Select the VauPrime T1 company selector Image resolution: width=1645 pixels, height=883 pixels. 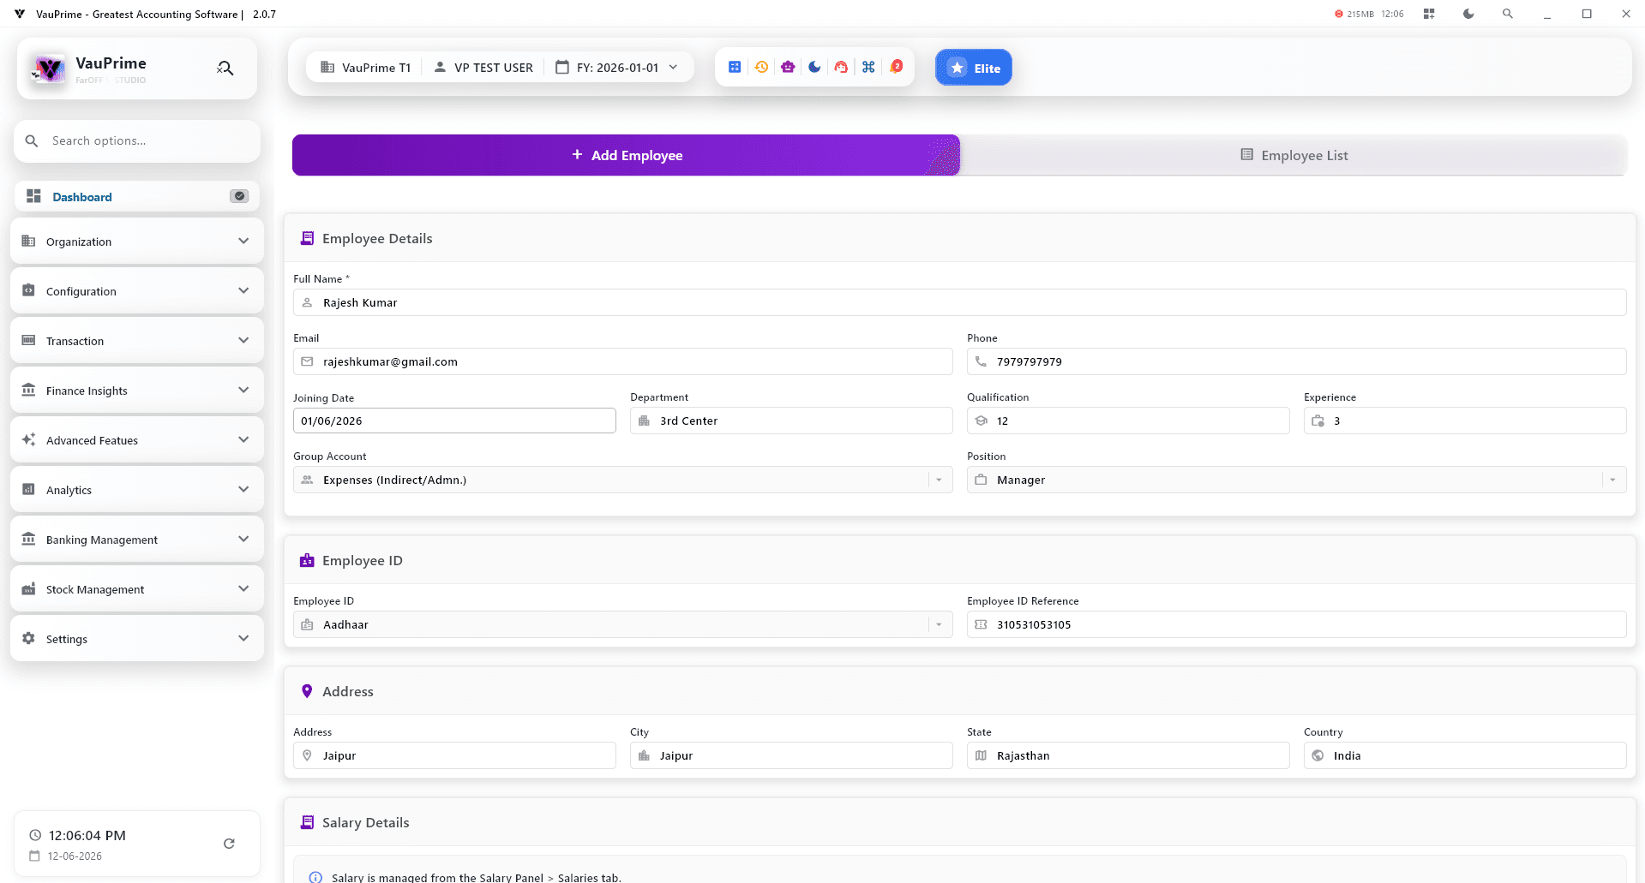click(366, 67)
